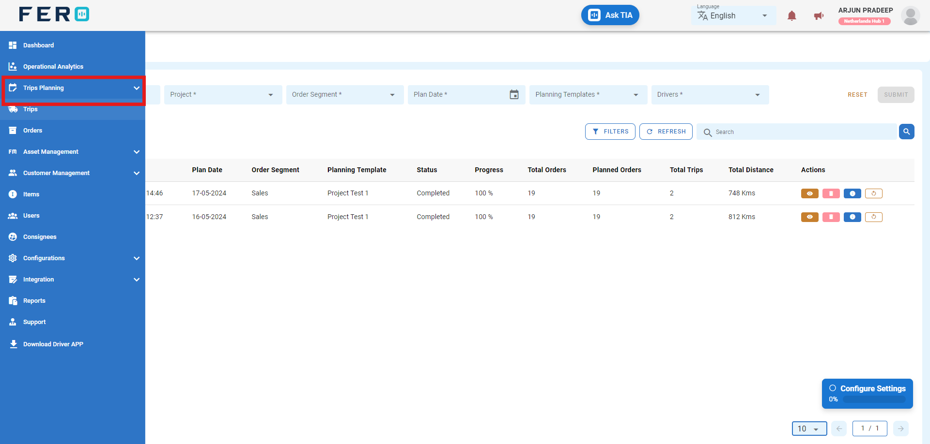Open the FILTERS panel
Viewport: 930px width, 444px height.
click(x=610, y=132)
